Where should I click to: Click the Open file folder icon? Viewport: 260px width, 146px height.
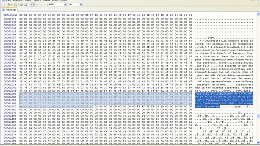9,4
